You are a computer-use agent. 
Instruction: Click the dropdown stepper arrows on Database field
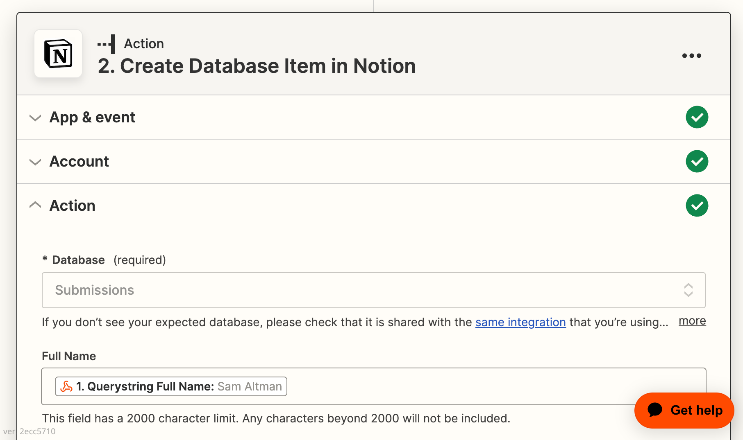click(689, 290)
